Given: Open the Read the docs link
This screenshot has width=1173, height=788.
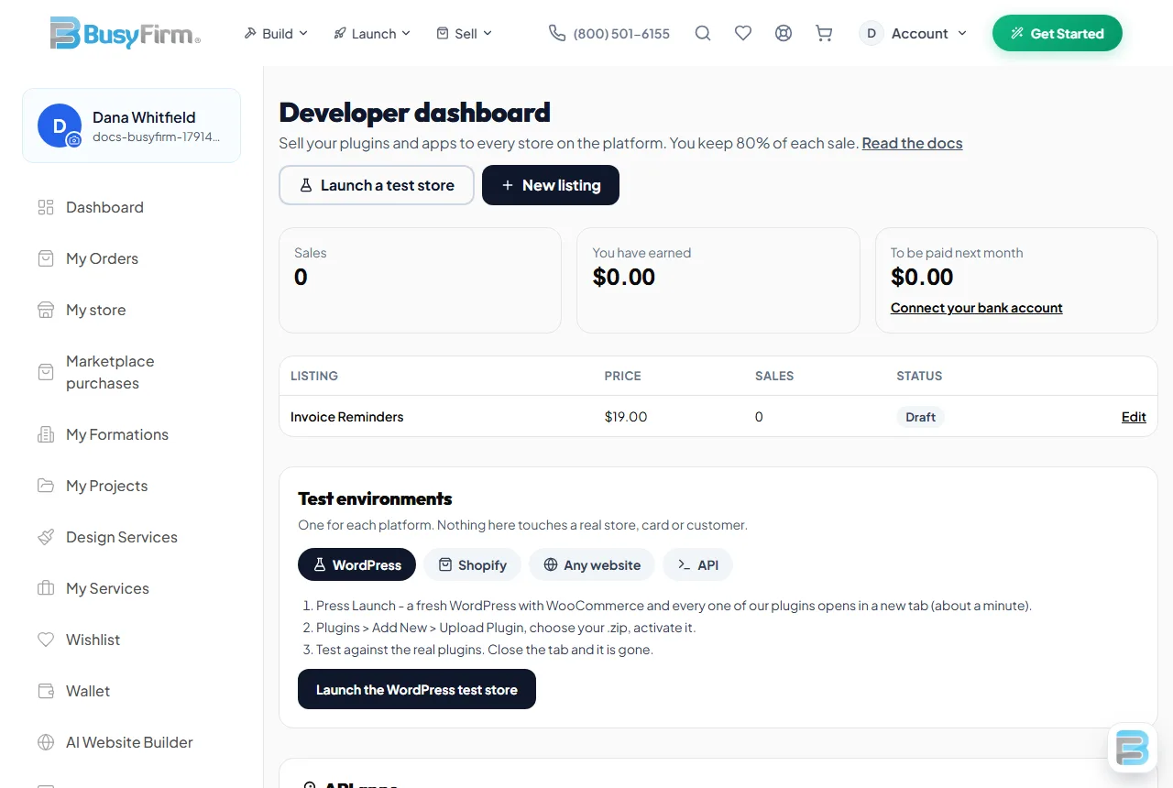Looking at the screenshot, I should click(x=912, y=143).
